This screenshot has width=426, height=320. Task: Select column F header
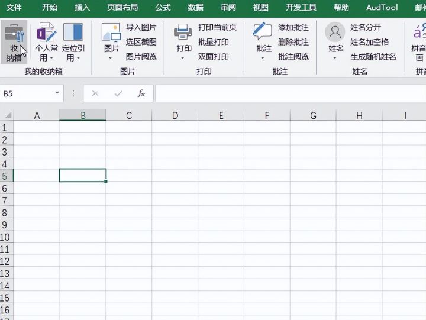coord(267,115)
